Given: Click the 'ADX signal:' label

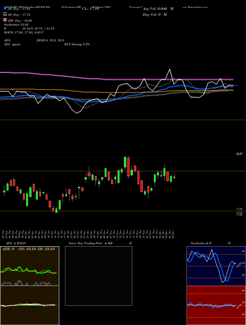Looking at the screenshot, I should coord(12,44).
